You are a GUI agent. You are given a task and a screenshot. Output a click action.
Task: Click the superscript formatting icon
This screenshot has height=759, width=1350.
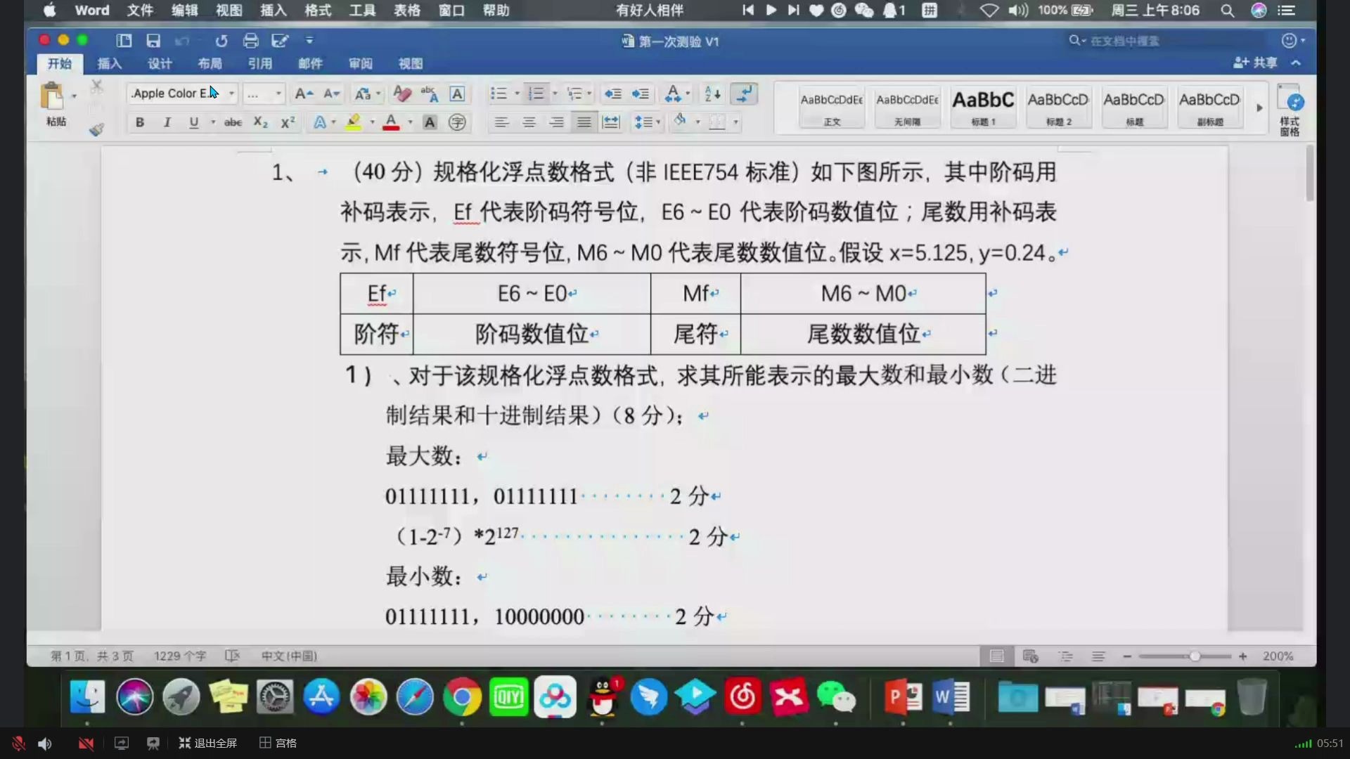(x=286, y=122)
